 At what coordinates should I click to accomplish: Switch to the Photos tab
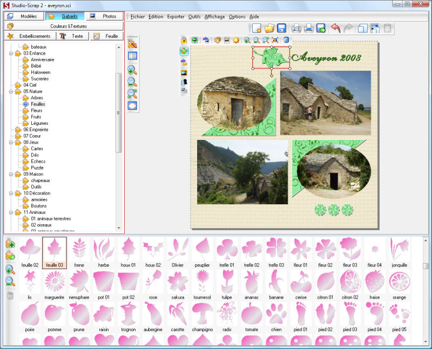105,16
